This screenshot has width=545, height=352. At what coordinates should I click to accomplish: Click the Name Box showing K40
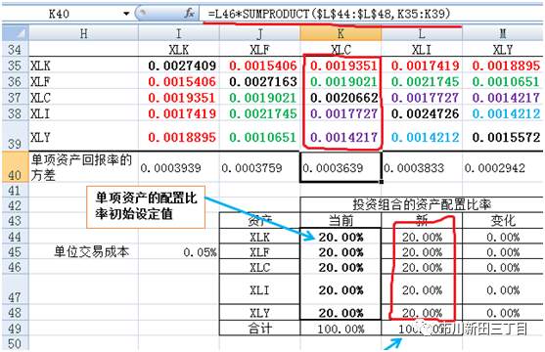point(59,14)
